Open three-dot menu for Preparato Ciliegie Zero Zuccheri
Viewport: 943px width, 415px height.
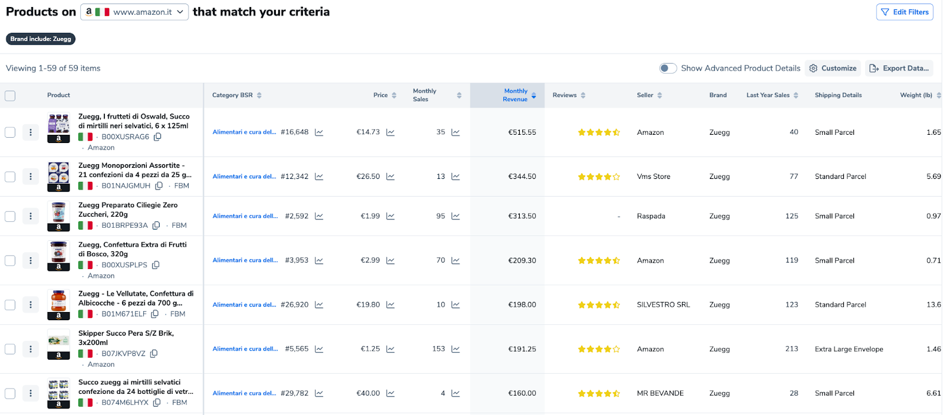[x=31, y=216]
